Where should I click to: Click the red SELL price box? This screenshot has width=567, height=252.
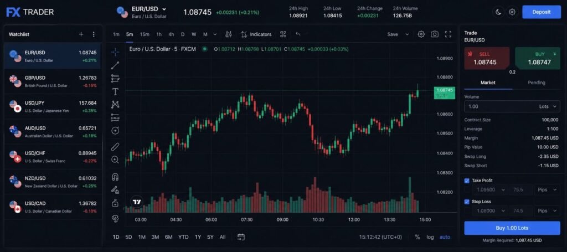(486, 58)
